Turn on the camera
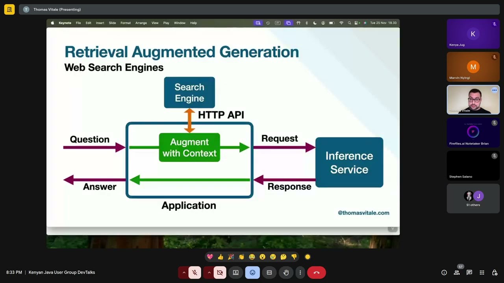The image size is (504, 283). point(220,272)
